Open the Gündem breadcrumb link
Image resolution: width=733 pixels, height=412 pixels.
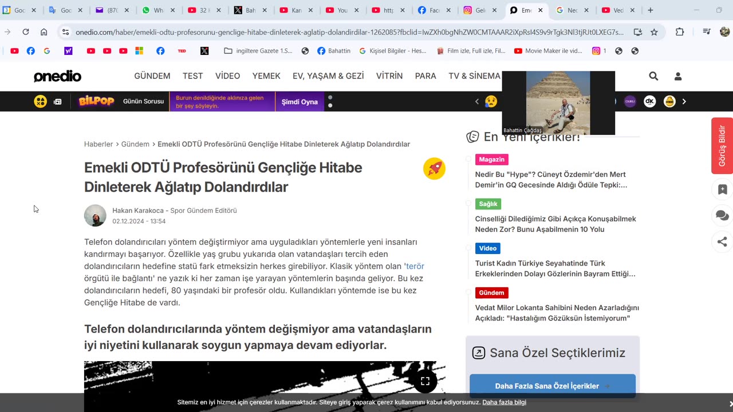(x=135, y=144)
